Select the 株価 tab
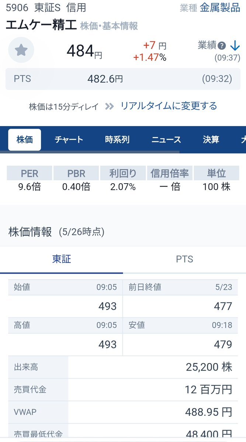The image size is (246, 442). pyautogui.click(x=25, y=140)
